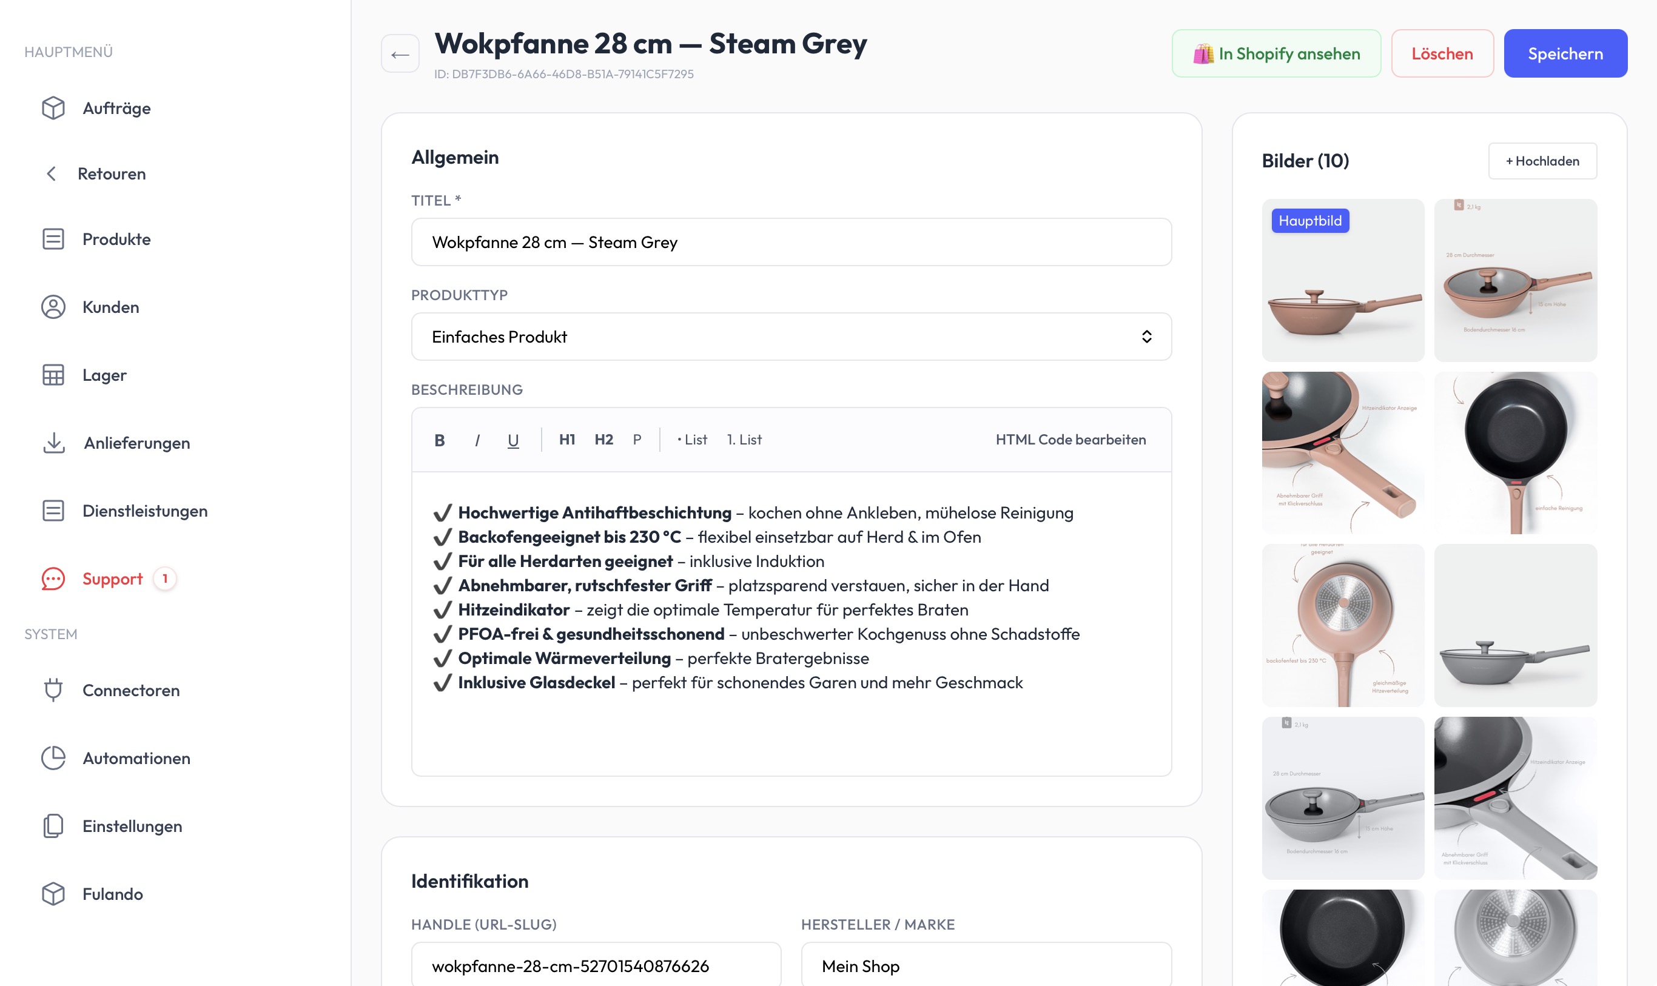The image size is (1657, 986).
Task: Open the Fulando box icon
Action: pyautogui.click(x=53, y=894)
